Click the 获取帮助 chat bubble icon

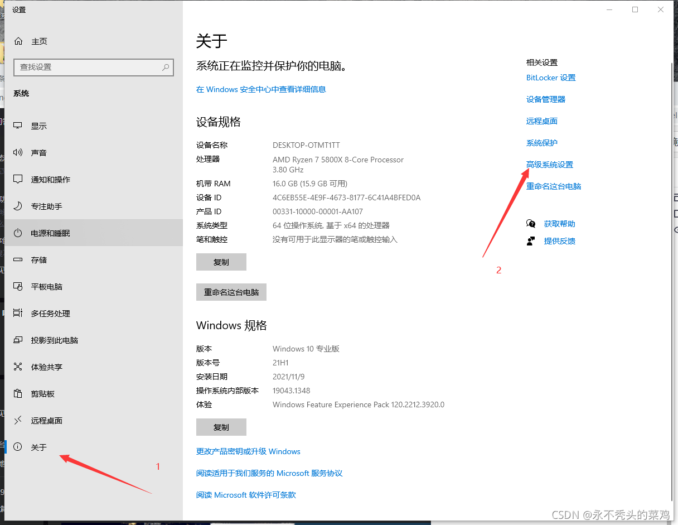tap(531, 224)
